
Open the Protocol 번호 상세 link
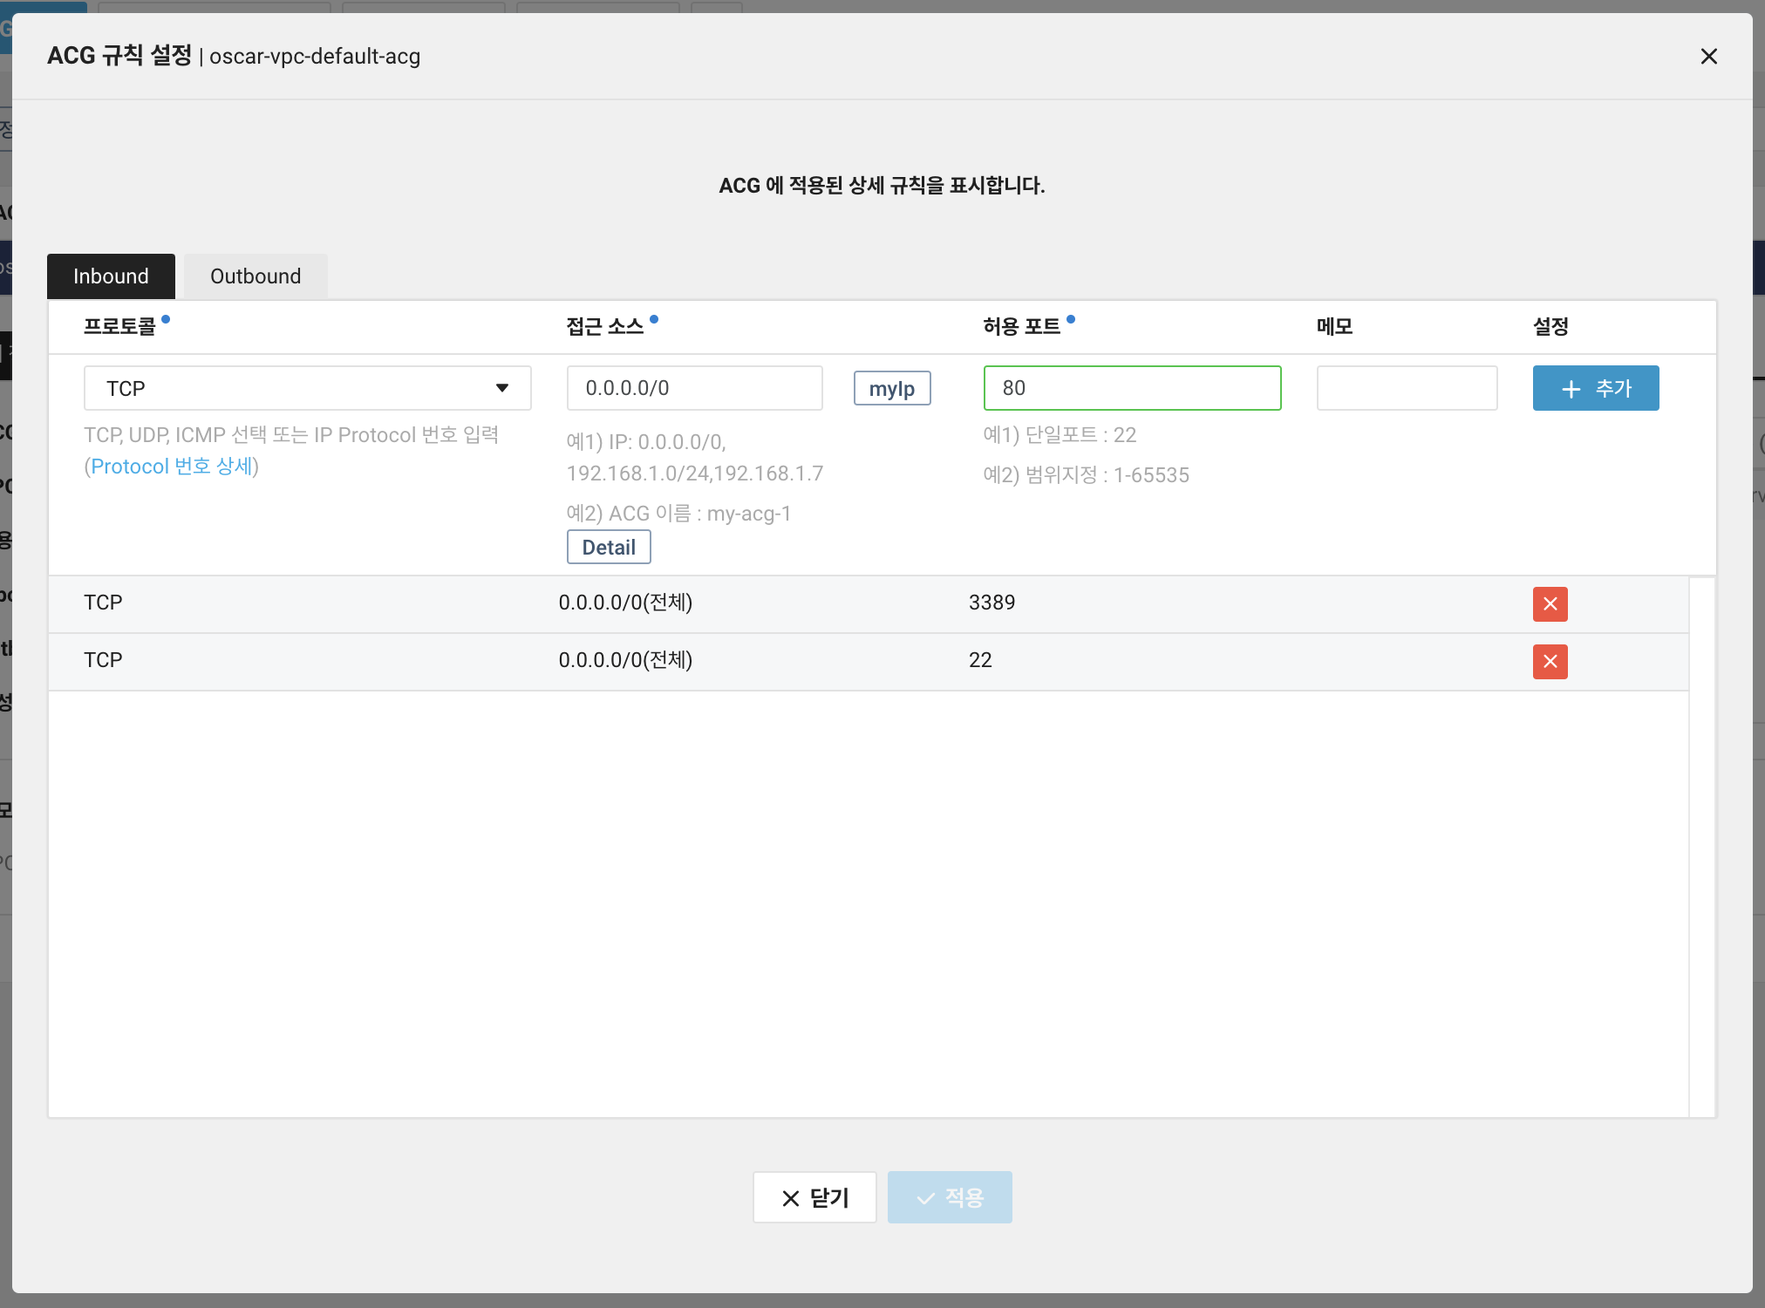pos(171,467)
